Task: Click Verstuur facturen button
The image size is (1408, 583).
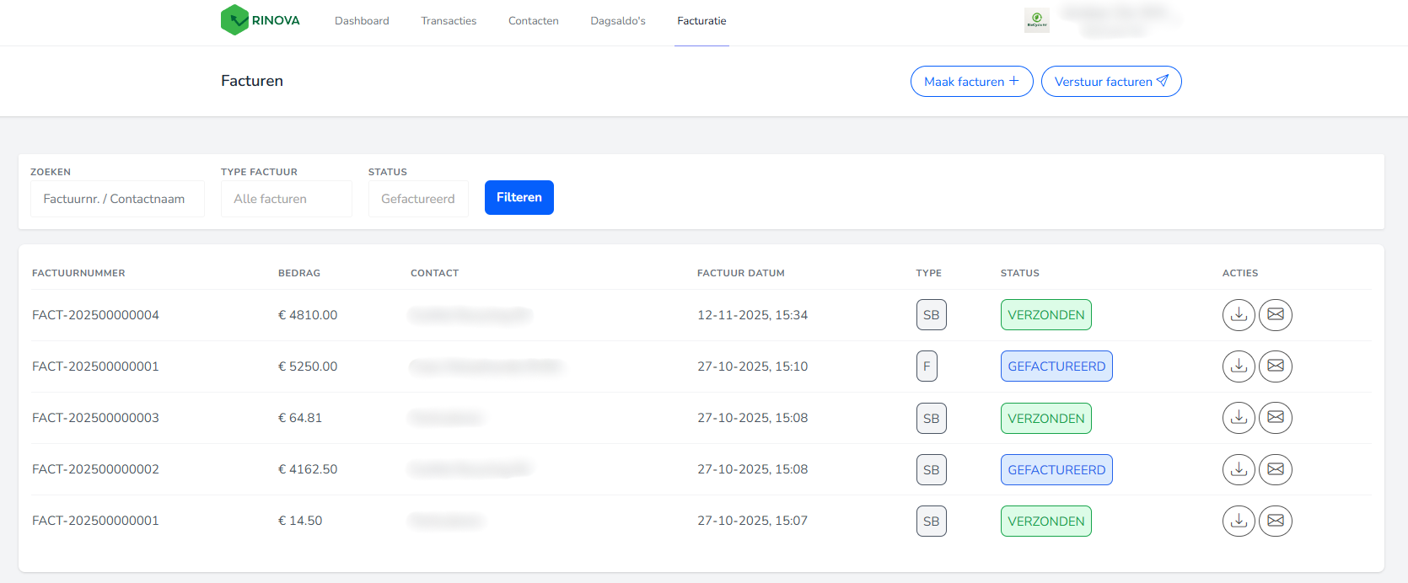Action: pyautogui.click(x=1110, y=82)
